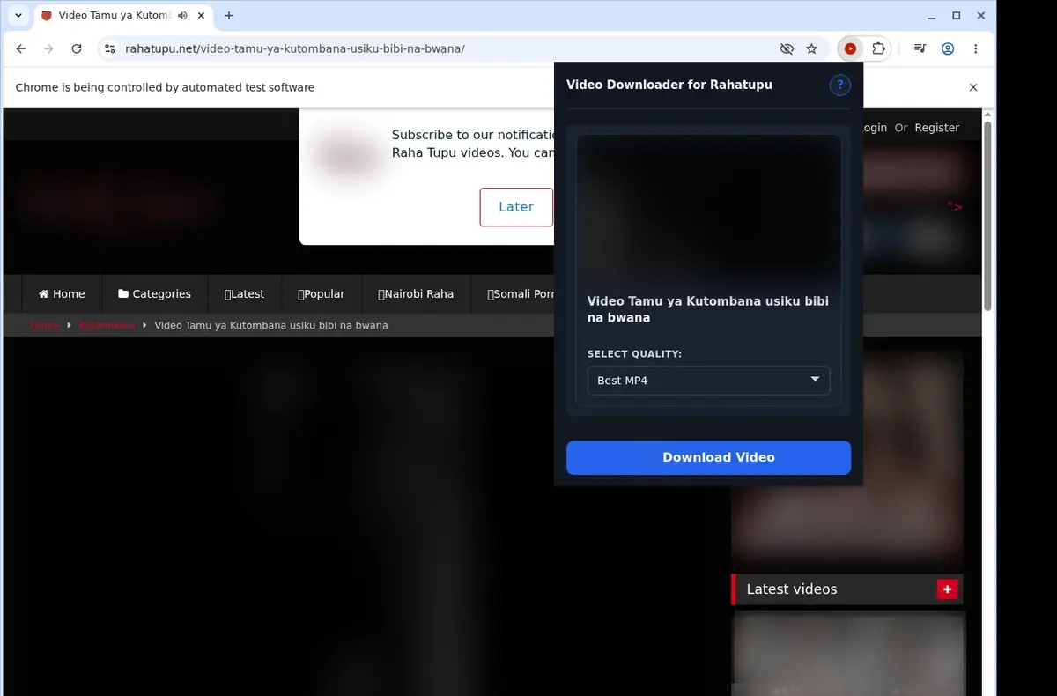Open the Select Quality dropdown showing Best MP4
Screen dimensions: 1057x696
point(708,381)
